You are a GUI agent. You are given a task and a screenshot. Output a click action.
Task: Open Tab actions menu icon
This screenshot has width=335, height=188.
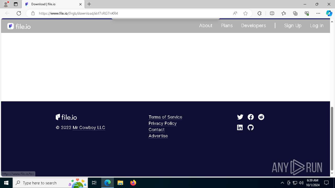click(x=16, y=4)
